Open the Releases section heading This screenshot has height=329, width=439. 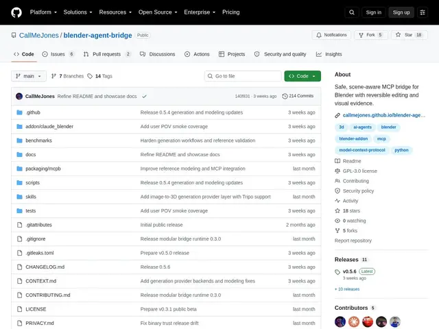[x=346, y=260]
